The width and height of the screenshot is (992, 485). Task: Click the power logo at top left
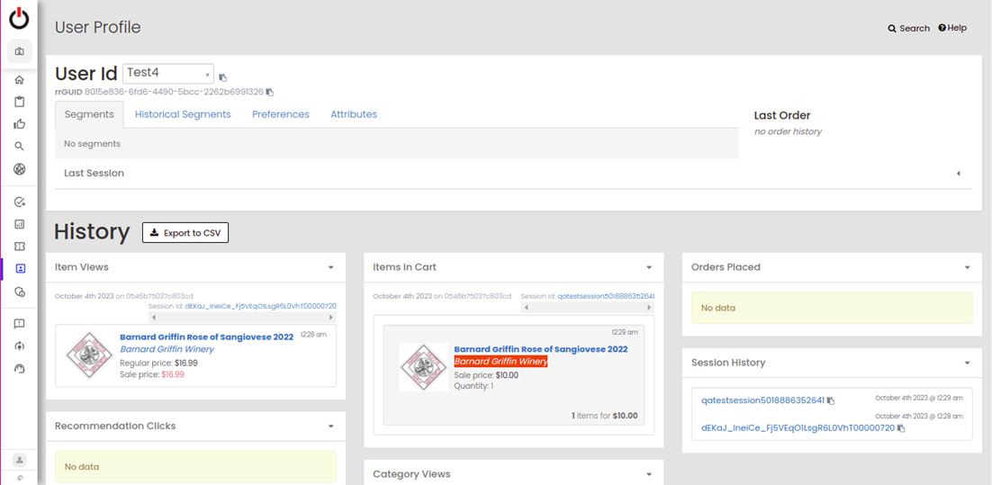(x=19, y=19)
